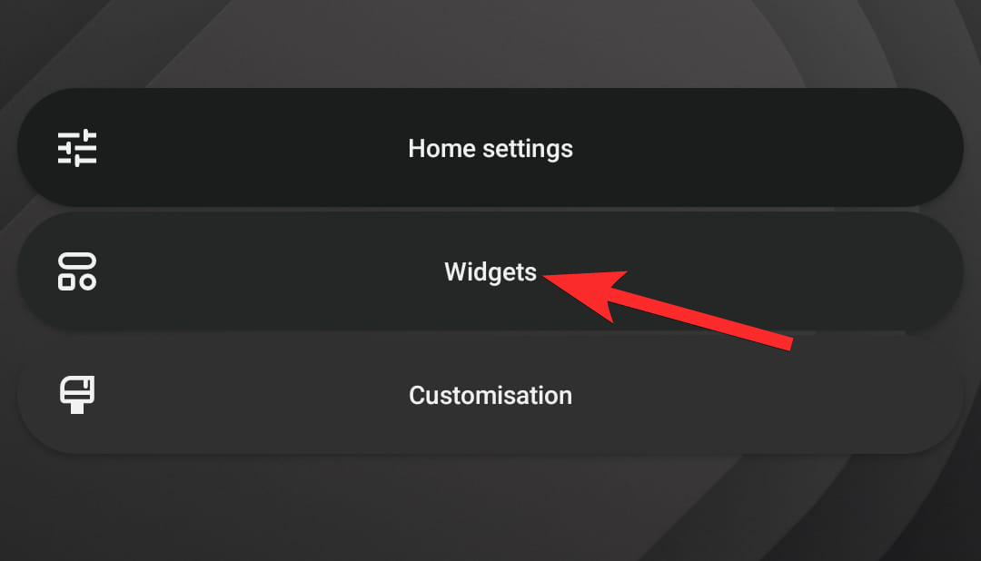Launch launcher settings via tuning sliders icon

[77, 148]
